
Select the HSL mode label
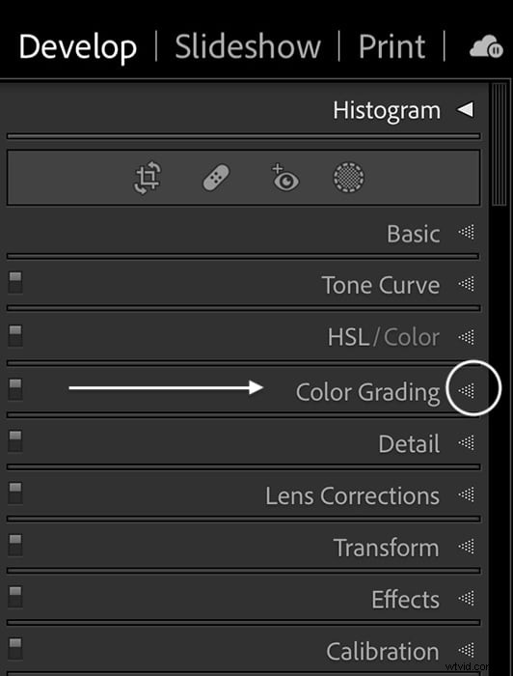(x=348, y=337)
